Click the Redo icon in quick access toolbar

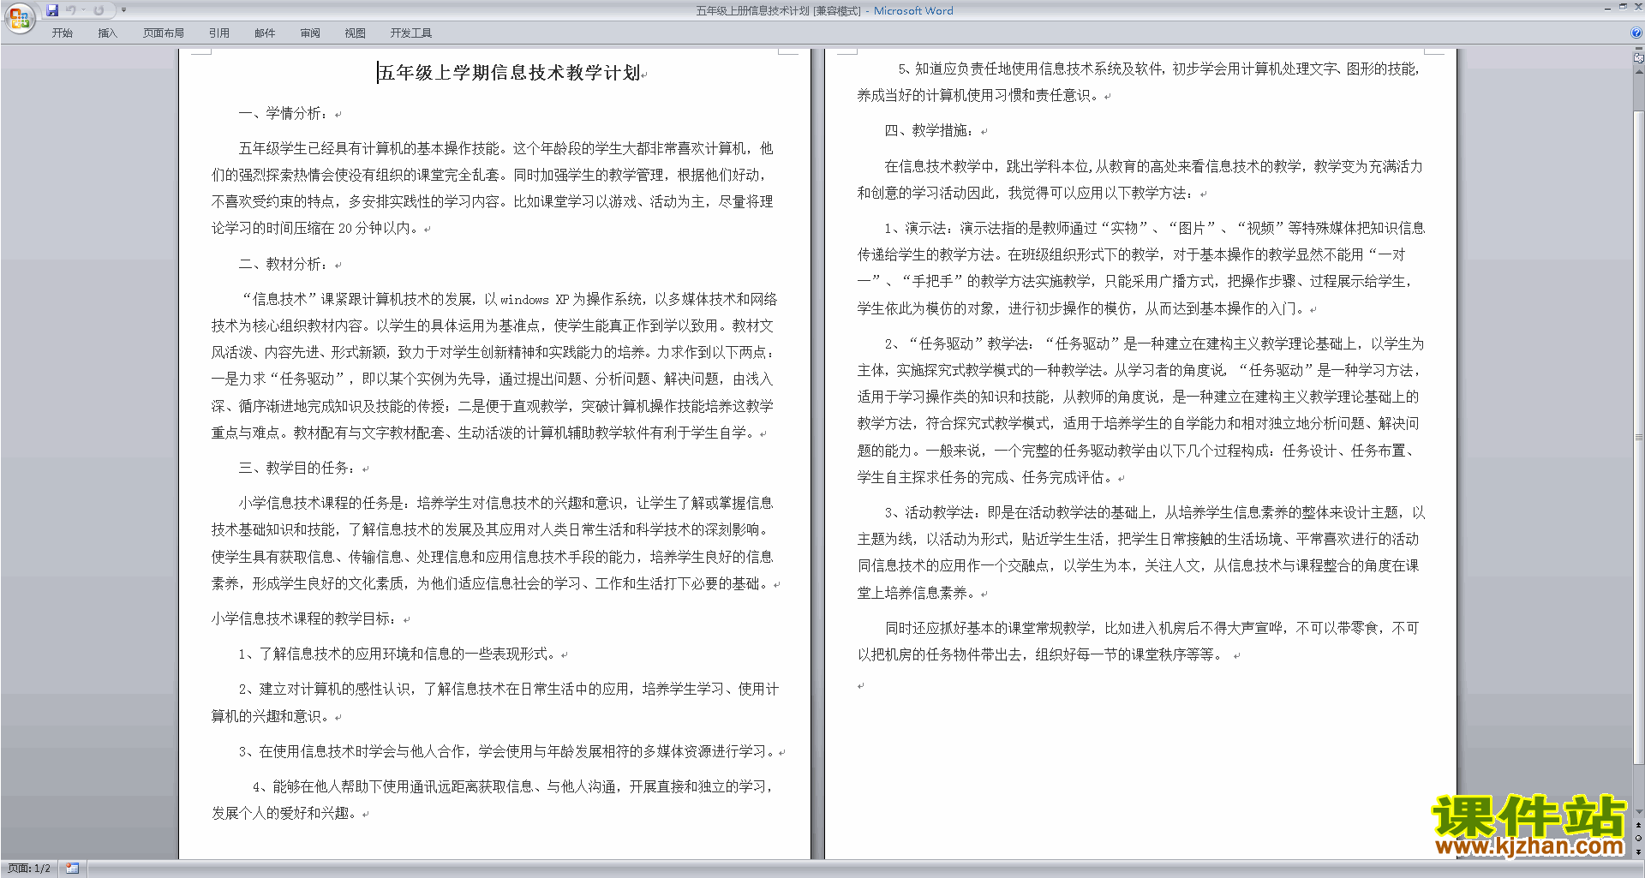tap(99, 10)
